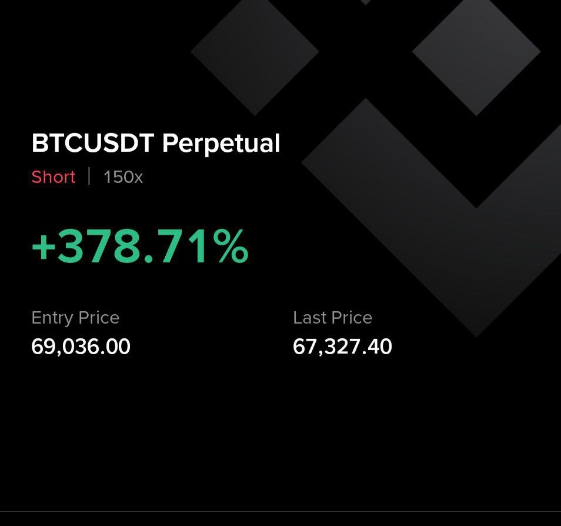Click the horizontal separator line at the bottom
Viewport: 561px width, 526px height.
point(280,512)
